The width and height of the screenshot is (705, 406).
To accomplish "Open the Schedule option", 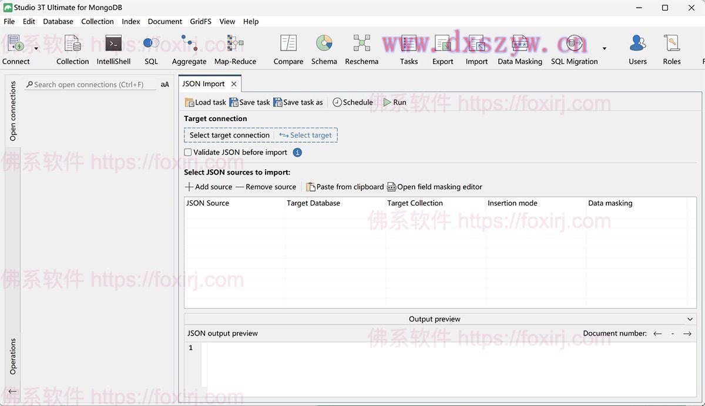I will click(x=352, y=102).
